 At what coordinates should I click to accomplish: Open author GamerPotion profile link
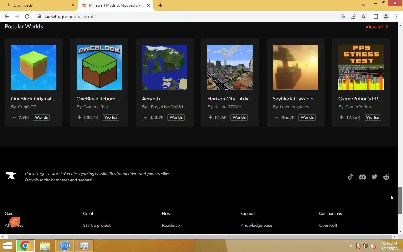coord(358,107)
